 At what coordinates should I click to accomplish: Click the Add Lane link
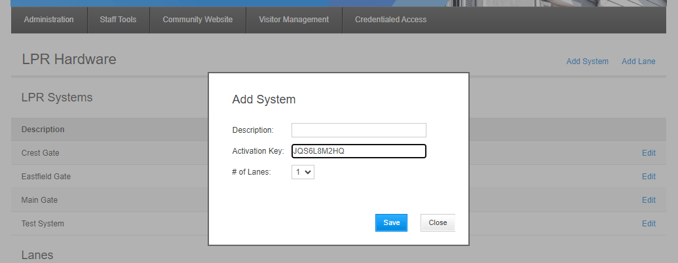(638, 61)
